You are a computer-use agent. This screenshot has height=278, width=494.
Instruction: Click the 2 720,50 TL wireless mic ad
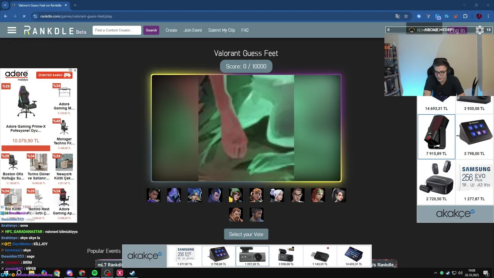[x=436, y=182]
